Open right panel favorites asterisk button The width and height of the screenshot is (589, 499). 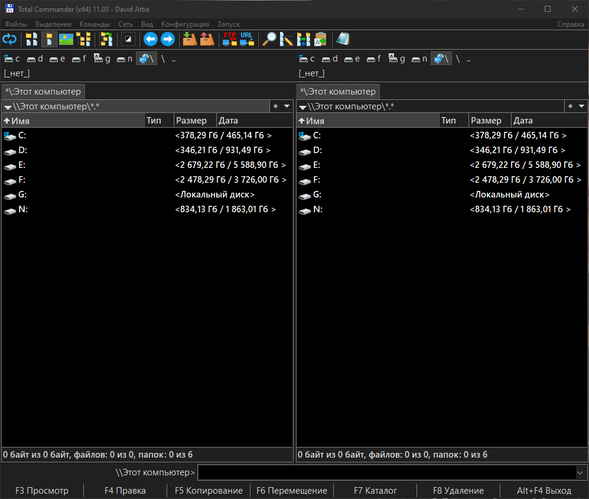click(x=570, y=106)
